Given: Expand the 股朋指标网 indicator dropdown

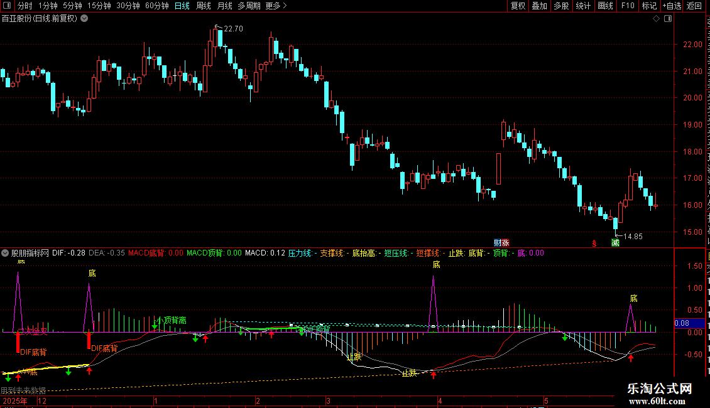Looking at the screenshot, I should click(5, 253).
